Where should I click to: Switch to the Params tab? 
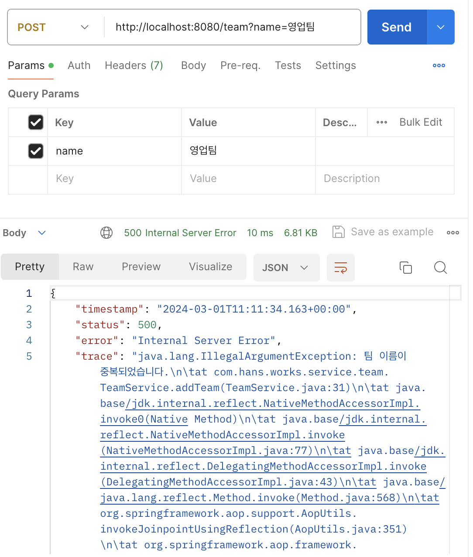click(31, 65)
